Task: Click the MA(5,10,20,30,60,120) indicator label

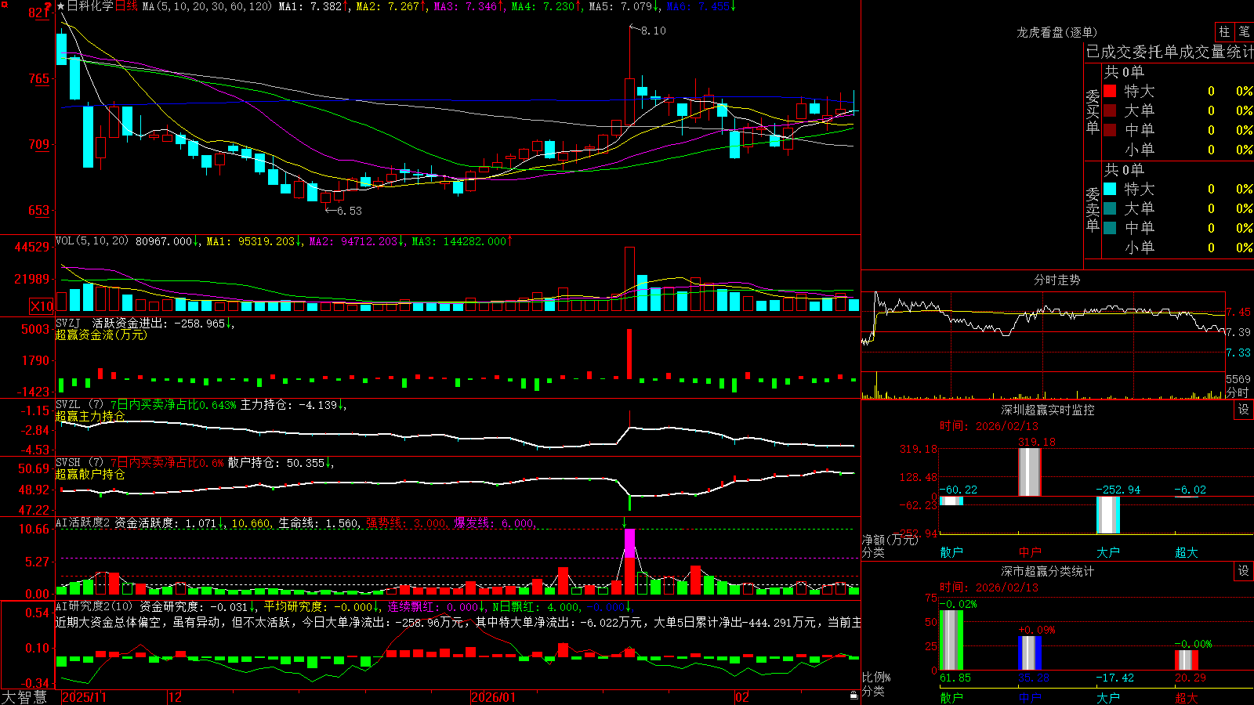Action: click(207, 6)
